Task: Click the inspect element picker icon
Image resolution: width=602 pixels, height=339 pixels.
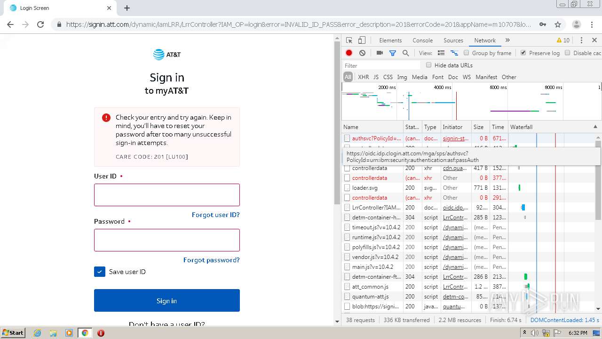Action: point(349,40)
